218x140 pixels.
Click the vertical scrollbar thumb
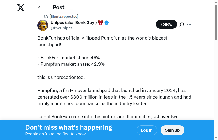[x=216, y=22]
